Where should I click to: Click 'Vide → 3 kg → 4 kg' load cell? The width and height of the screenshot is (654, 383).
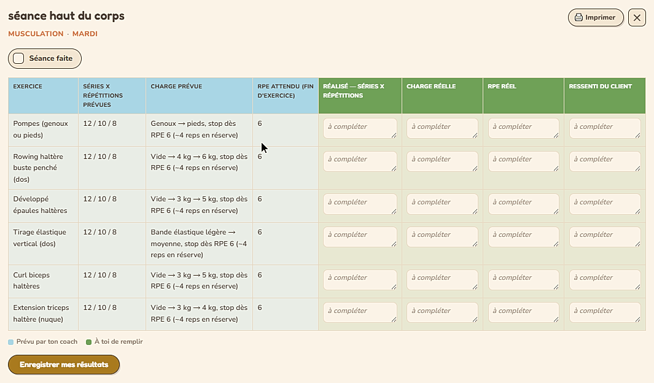point(200,314)
